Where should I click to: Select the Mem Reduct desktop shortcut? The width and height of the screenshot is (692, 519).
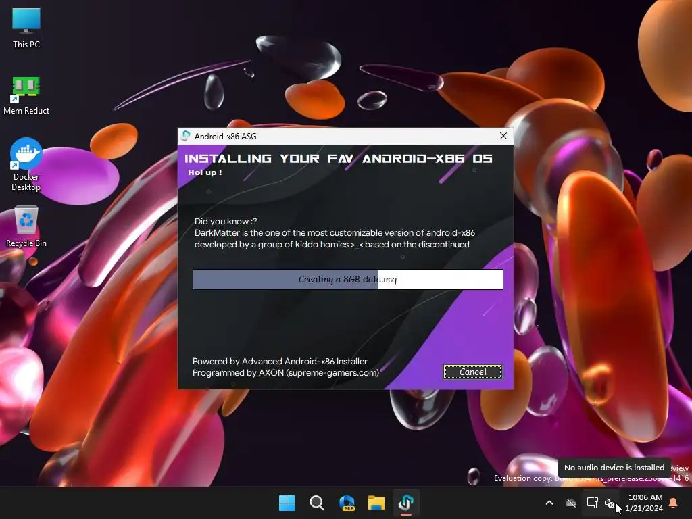click(x=26, y=95)
